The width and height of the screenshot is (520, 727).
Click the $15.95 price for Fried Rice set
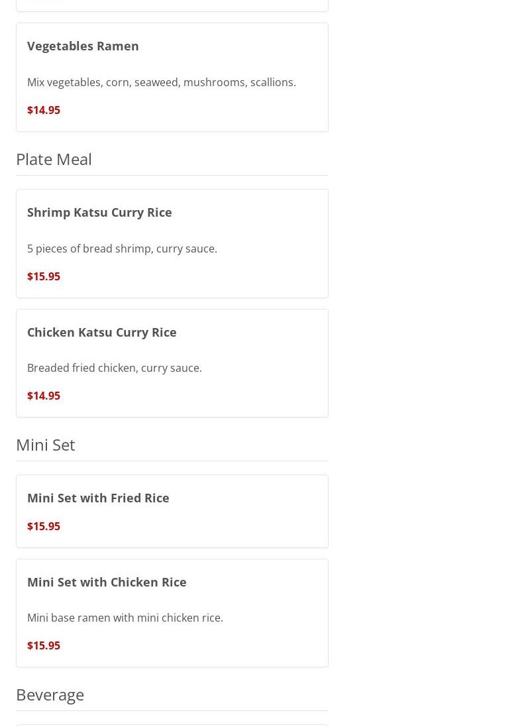(x=44, y=526)
